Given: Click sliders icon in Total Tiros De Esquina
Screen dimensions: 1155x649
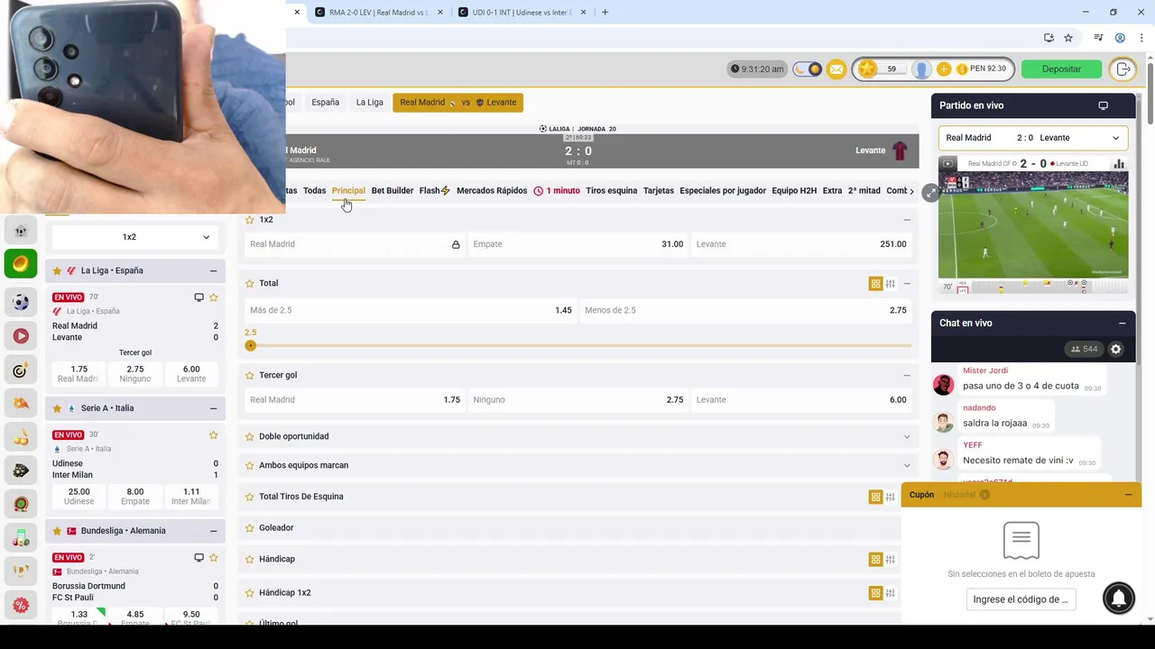Looking at the screenshot, I should tap(890, 497).
